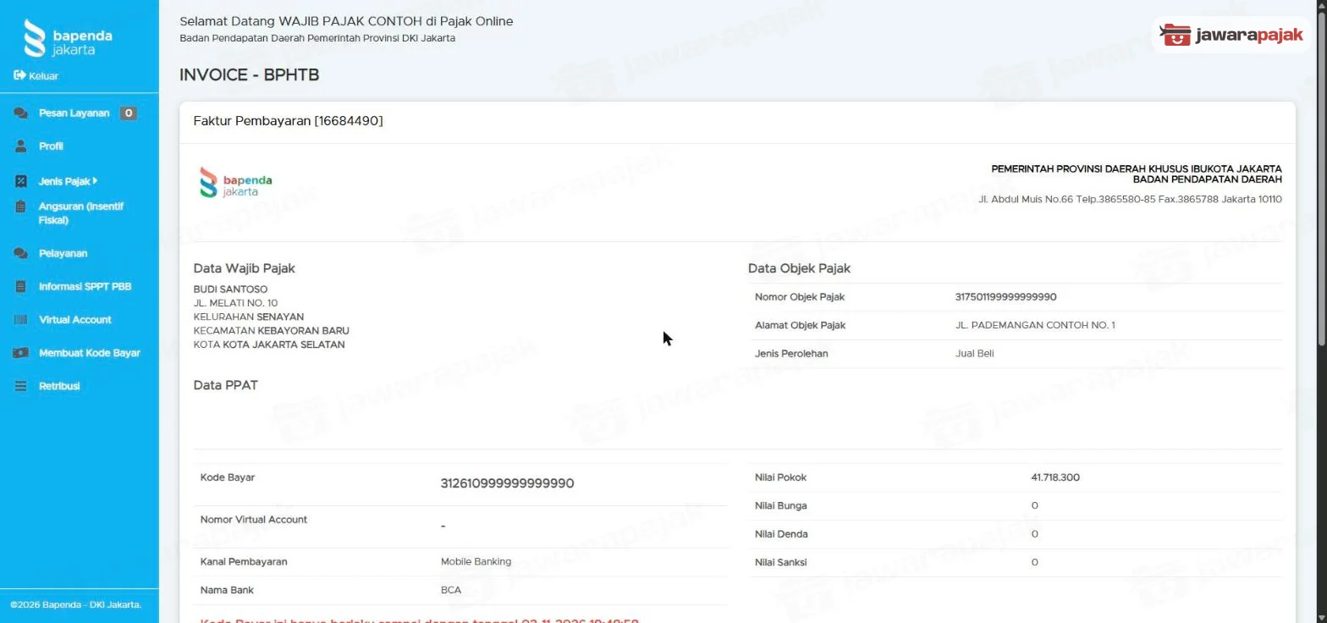Click the Retribusi list icon
This screenshot has width=1327, height=623.
pos(21,386)
